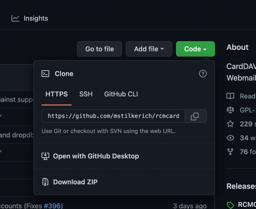This screenshot has width=256, height=209.
Task: Click the Releases heading
Action: pyautogui.click(x=241, y=186)
